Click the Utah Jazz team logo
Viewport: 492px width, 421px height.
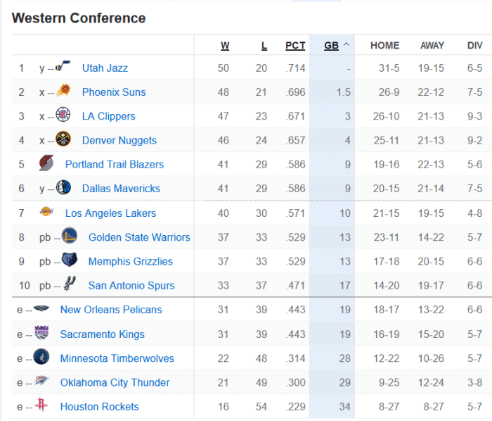64,68
